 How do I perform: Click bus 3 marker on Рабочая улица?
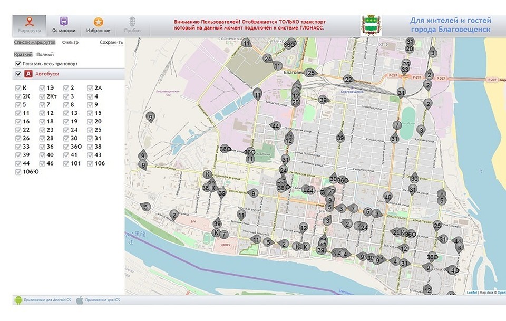pos(421,130)
